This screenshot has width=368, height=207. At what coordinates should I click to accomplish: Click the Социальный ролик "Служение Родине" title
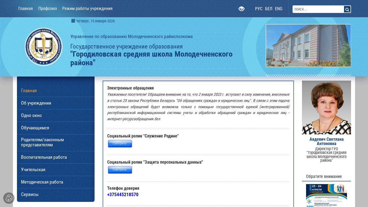click(x=143, y=136)
